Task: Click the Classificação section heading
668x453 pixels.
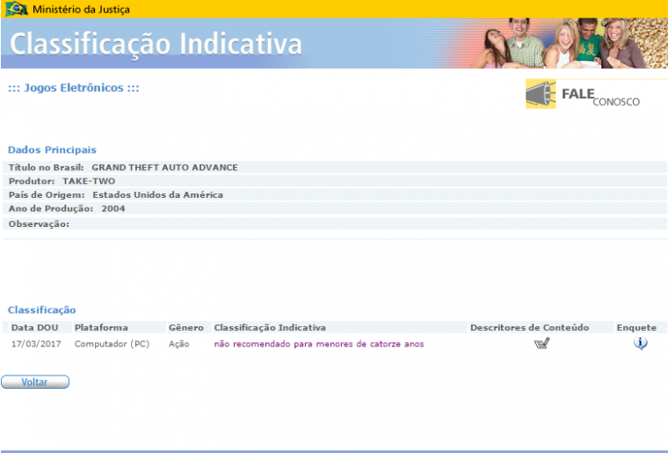Action: tap(42, 310)
